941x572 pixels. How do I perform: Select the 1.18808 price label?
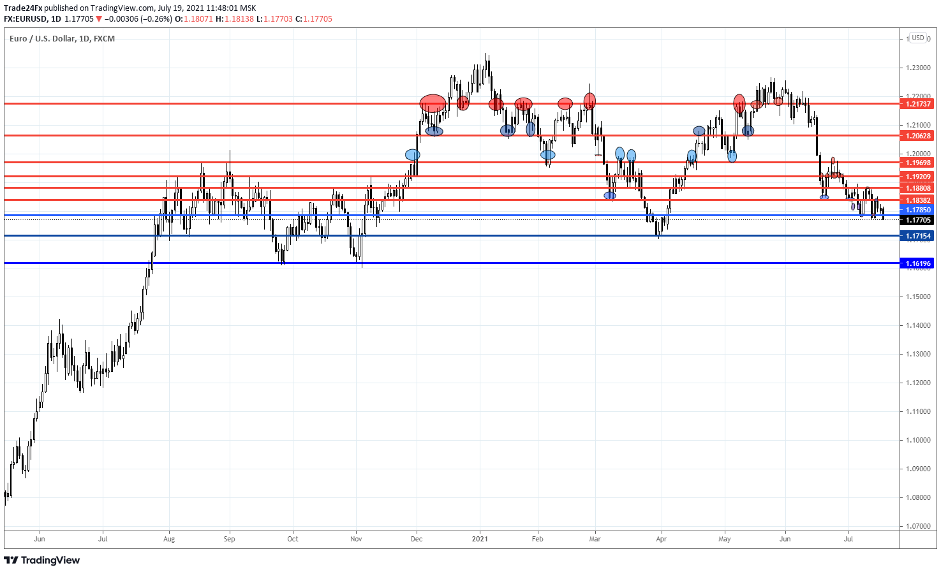tap(917, 188)
